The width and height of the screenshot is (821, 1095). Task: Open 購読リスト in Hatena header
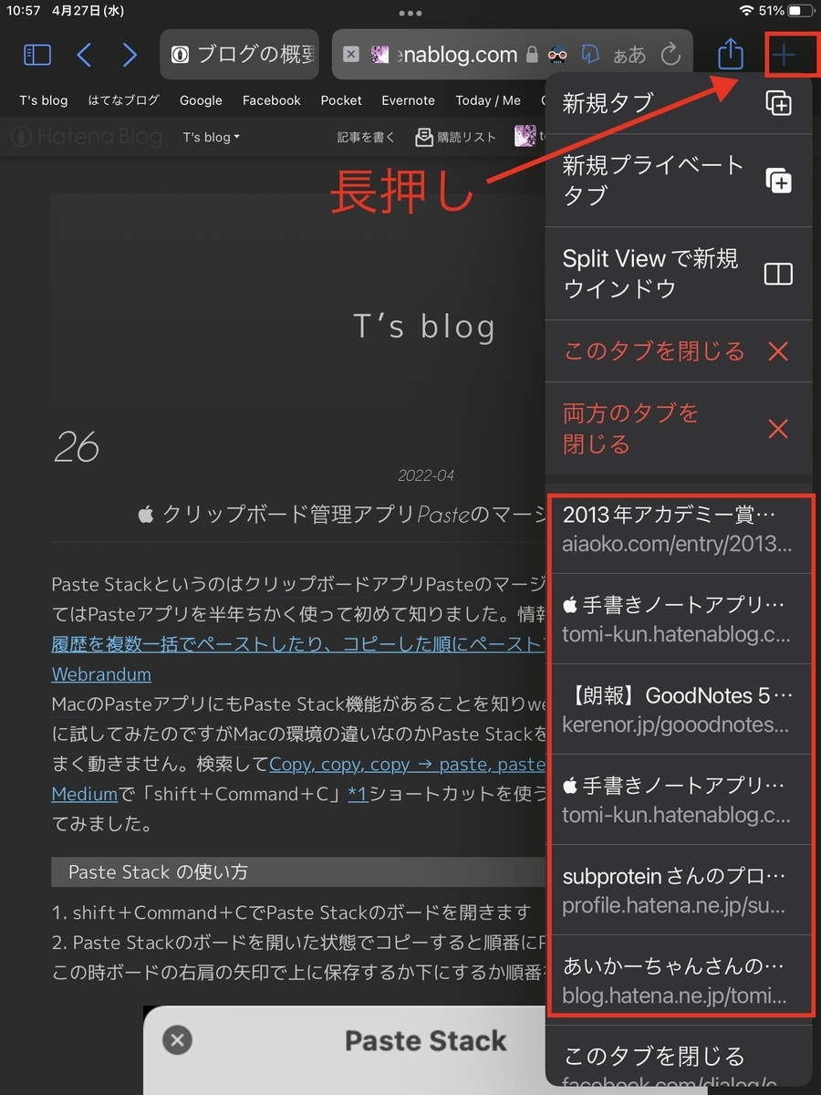pos(455,138)
